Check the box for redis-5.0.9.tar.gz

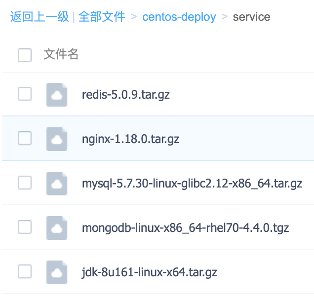click(25, 94)
